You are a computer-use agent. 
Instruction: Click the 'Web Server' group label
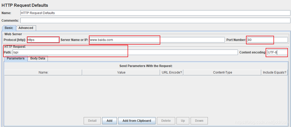click(x=13, y=34)
